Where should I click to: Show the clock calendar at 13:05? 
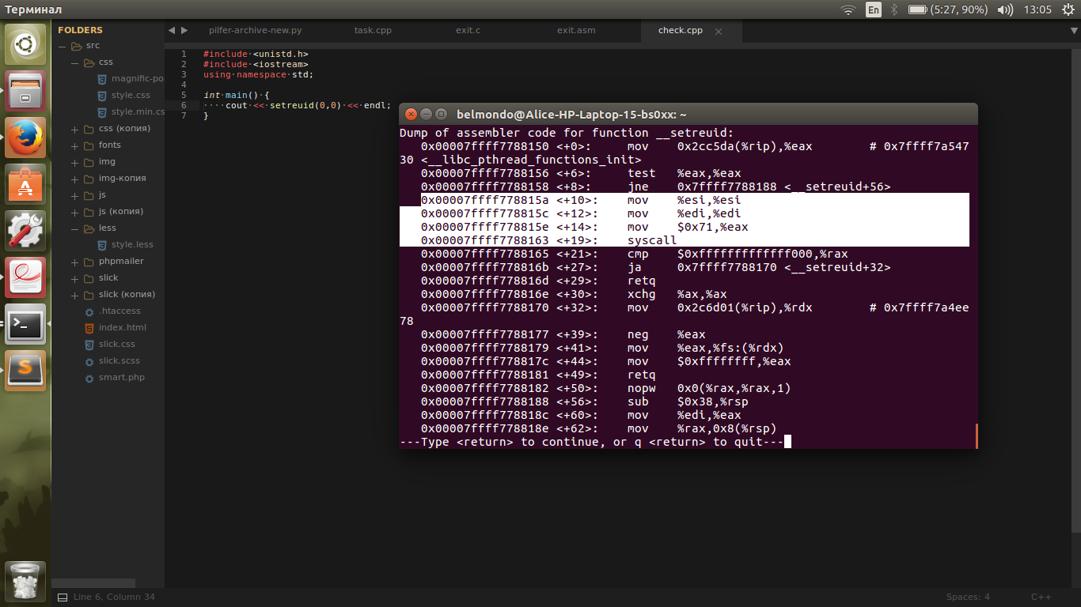tap(1037, 9)
